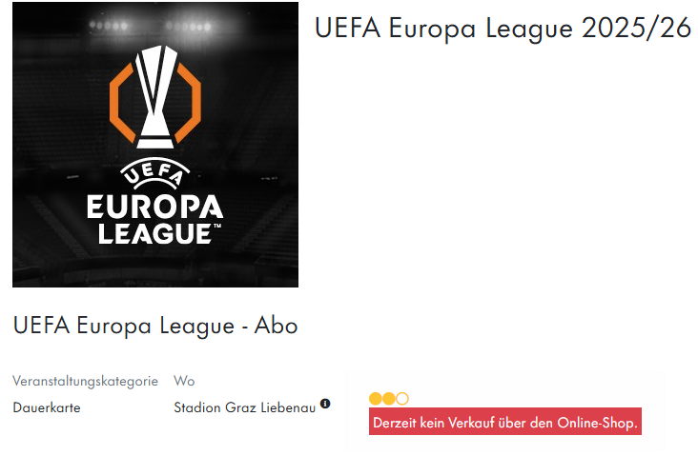This screenshot has width=698, height=456.
Task: Click the white trophy icon in the logo
Action: [x=154, y=97]
